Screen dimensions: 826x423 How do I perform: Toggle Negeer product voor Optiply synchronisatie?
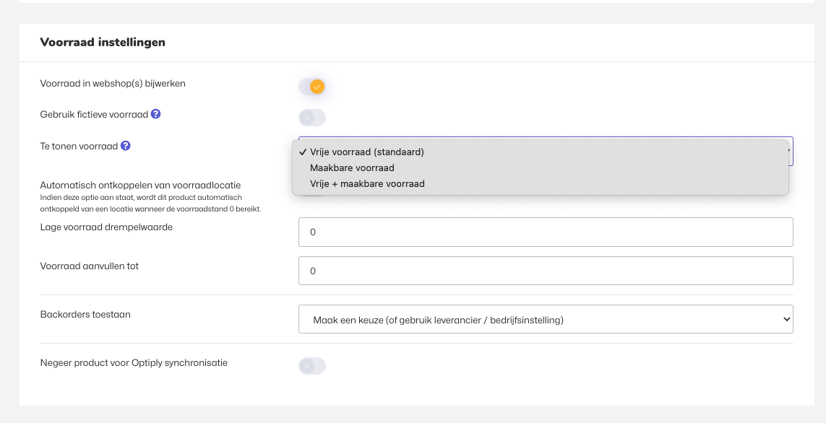(312, 366)
